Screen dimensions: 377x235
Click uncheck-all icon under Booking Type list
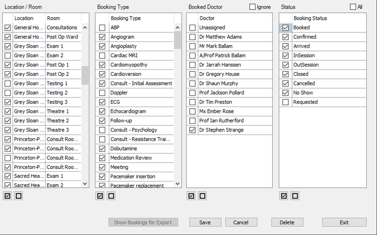(111, 196)
